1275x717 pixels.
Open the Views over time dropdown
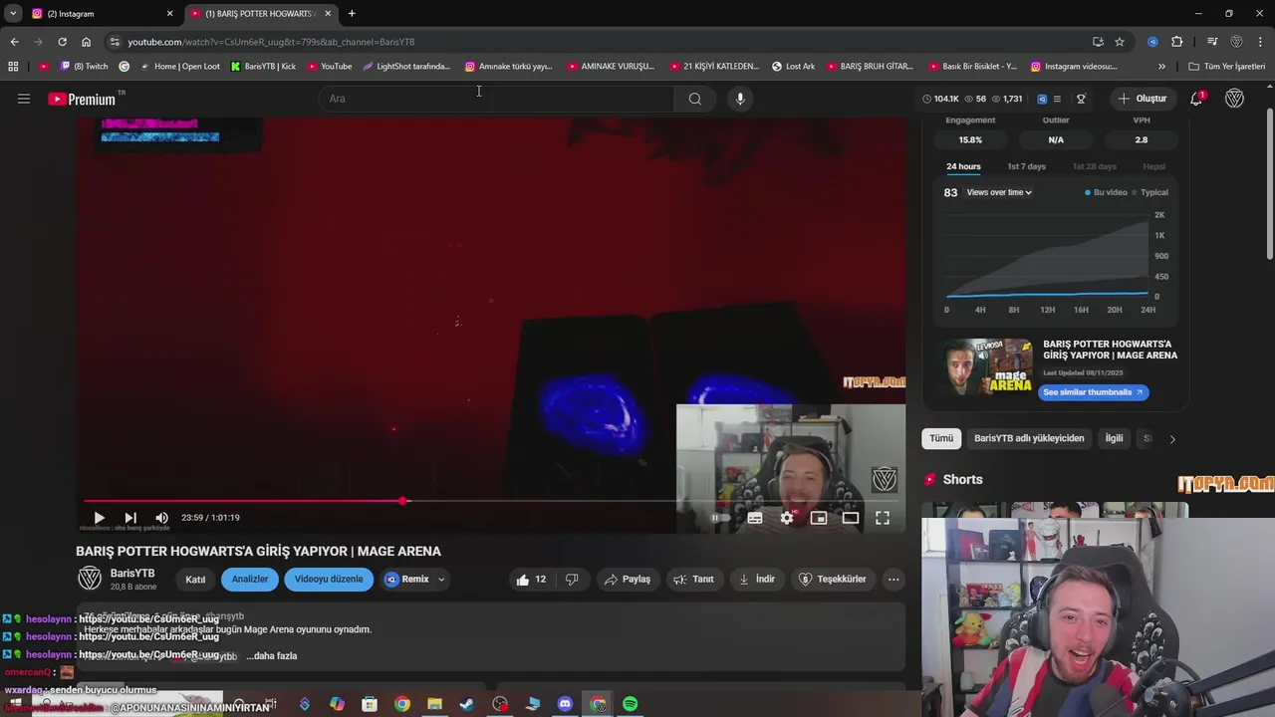[x=999, y=192]
